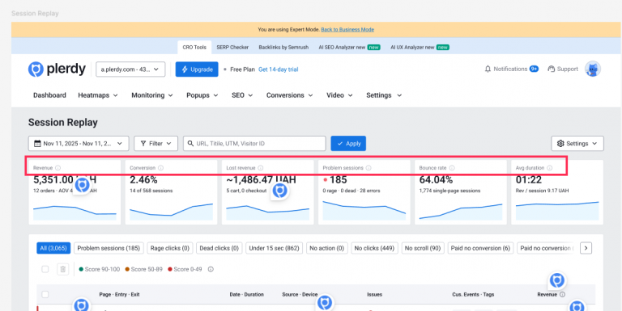This screenshot has width=622, height=311.
Task: Select No clicks (449) chip
Action: click(x=374, y=248)
